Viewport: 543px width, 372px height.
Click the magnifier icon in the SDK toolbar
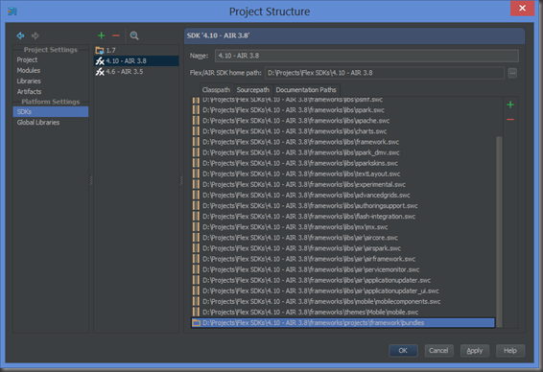(134, 35)
